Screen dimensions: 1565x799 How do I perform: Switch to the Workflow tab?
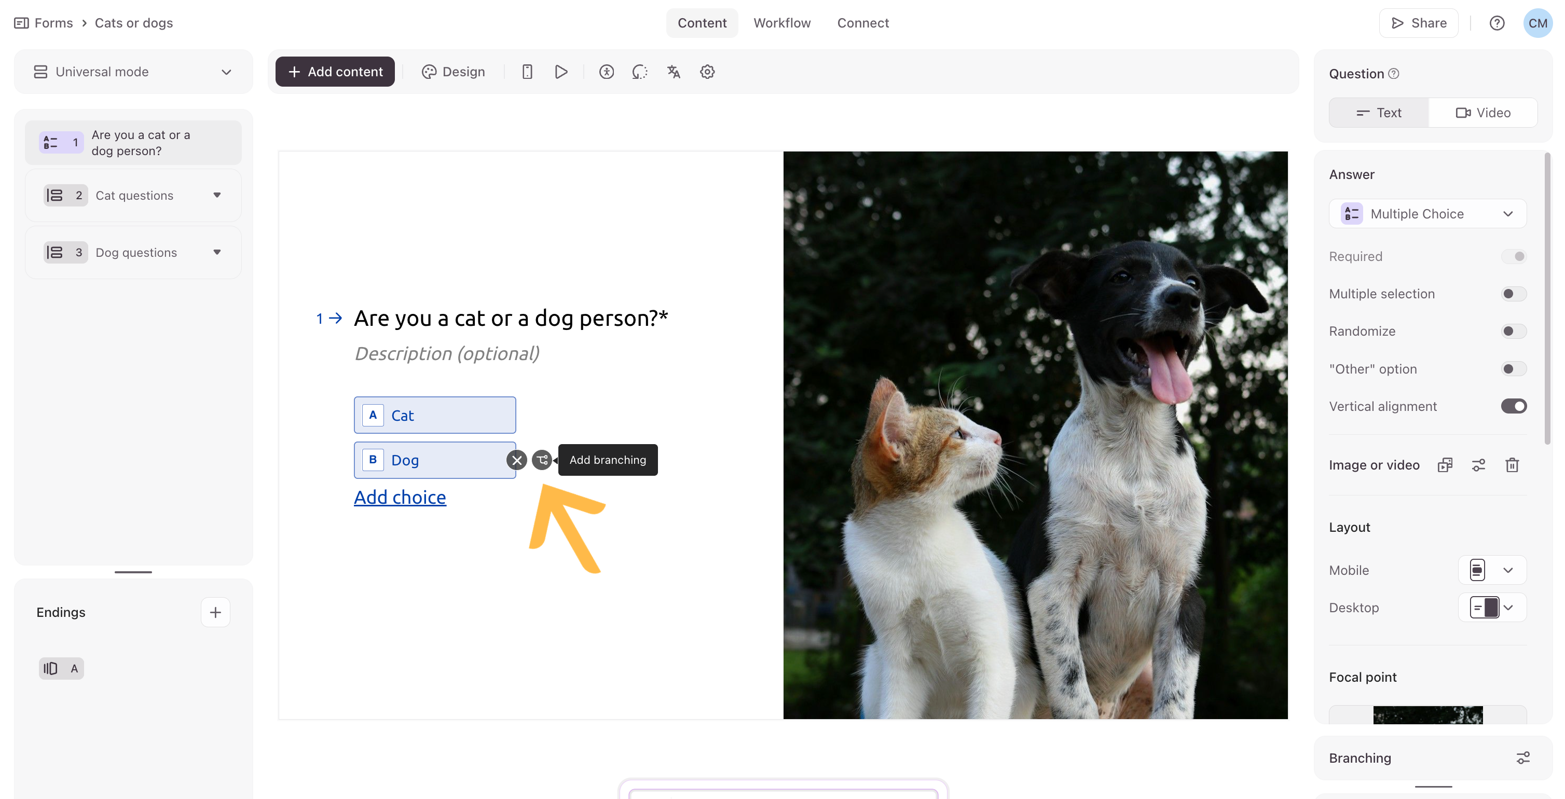click(781, 23)
